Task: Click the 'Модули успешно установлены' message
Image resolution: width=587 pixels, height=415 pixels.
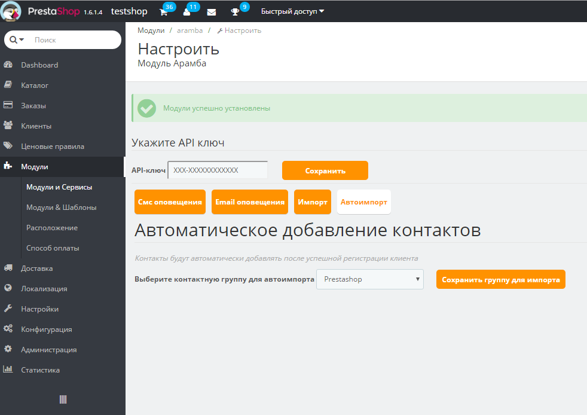Action: tap(216, 108)
